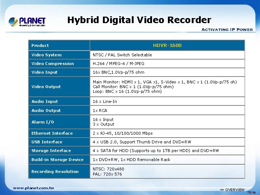Viewport: 260px width, 195px height.
Task: Click the Call Monitor output line
Action: [x=133, y=87]
